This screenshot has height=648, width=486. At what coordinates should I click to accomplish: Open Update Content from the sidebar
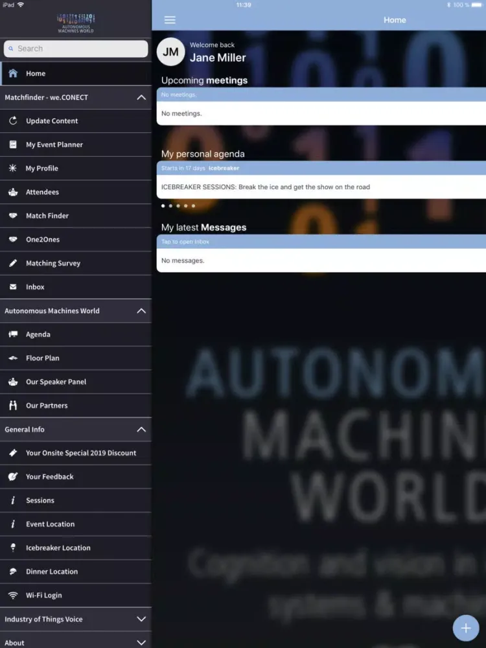click(x=76, y=121)
